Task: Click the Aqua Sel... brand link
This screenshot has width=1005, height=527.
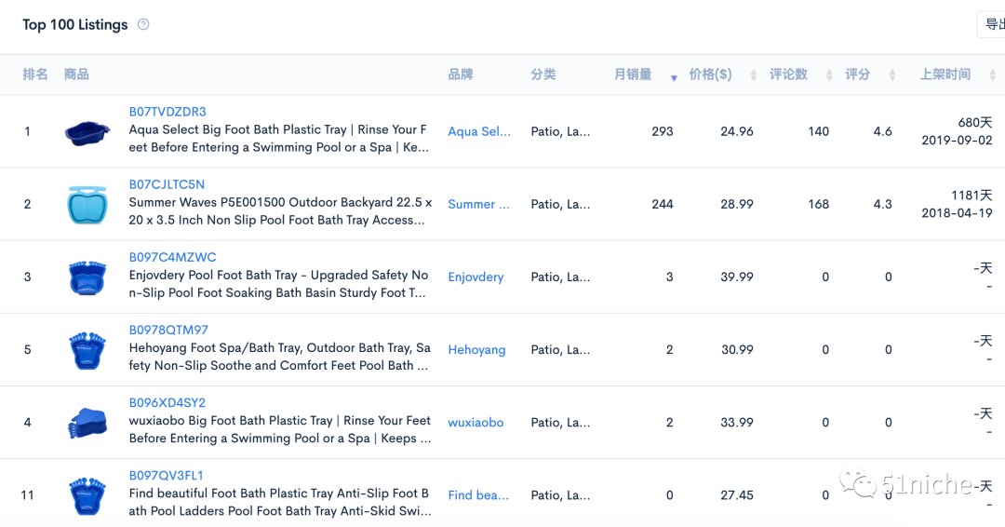Action: pyautogui.click(x=479, y=131)
